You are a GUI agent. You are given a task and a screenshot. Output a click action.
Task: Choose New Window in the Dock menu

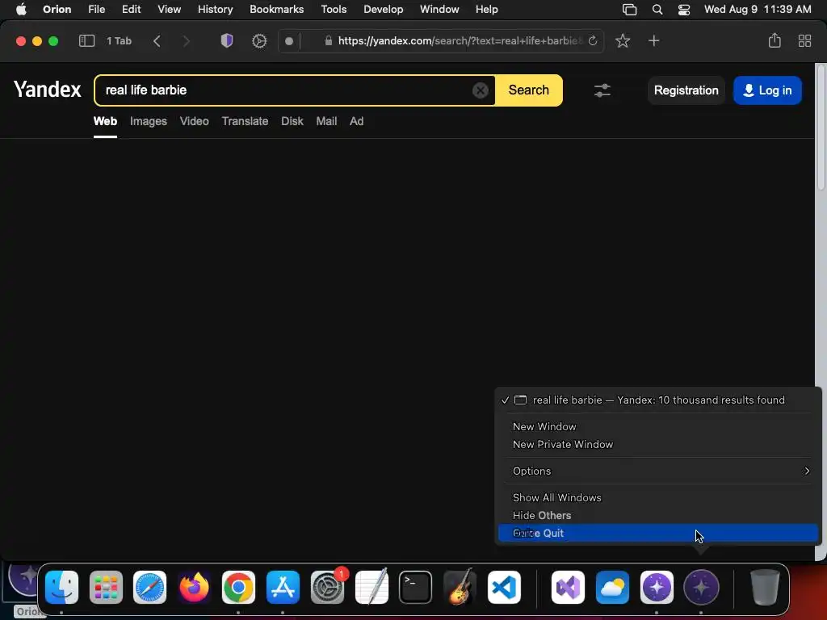(657, 426)
